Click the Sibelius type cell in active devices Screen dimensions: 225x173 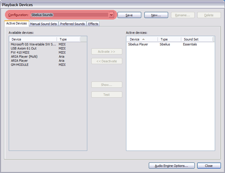point(165,44)
